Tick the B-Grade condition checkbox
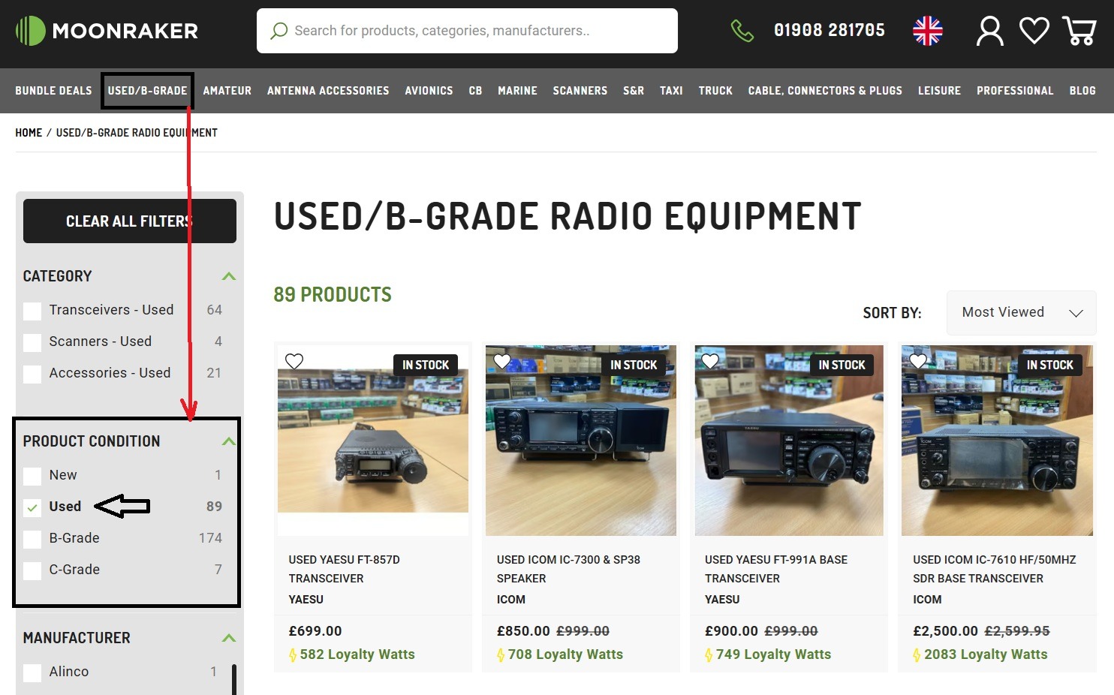The image size is (1114, 695). pos(32,539)
